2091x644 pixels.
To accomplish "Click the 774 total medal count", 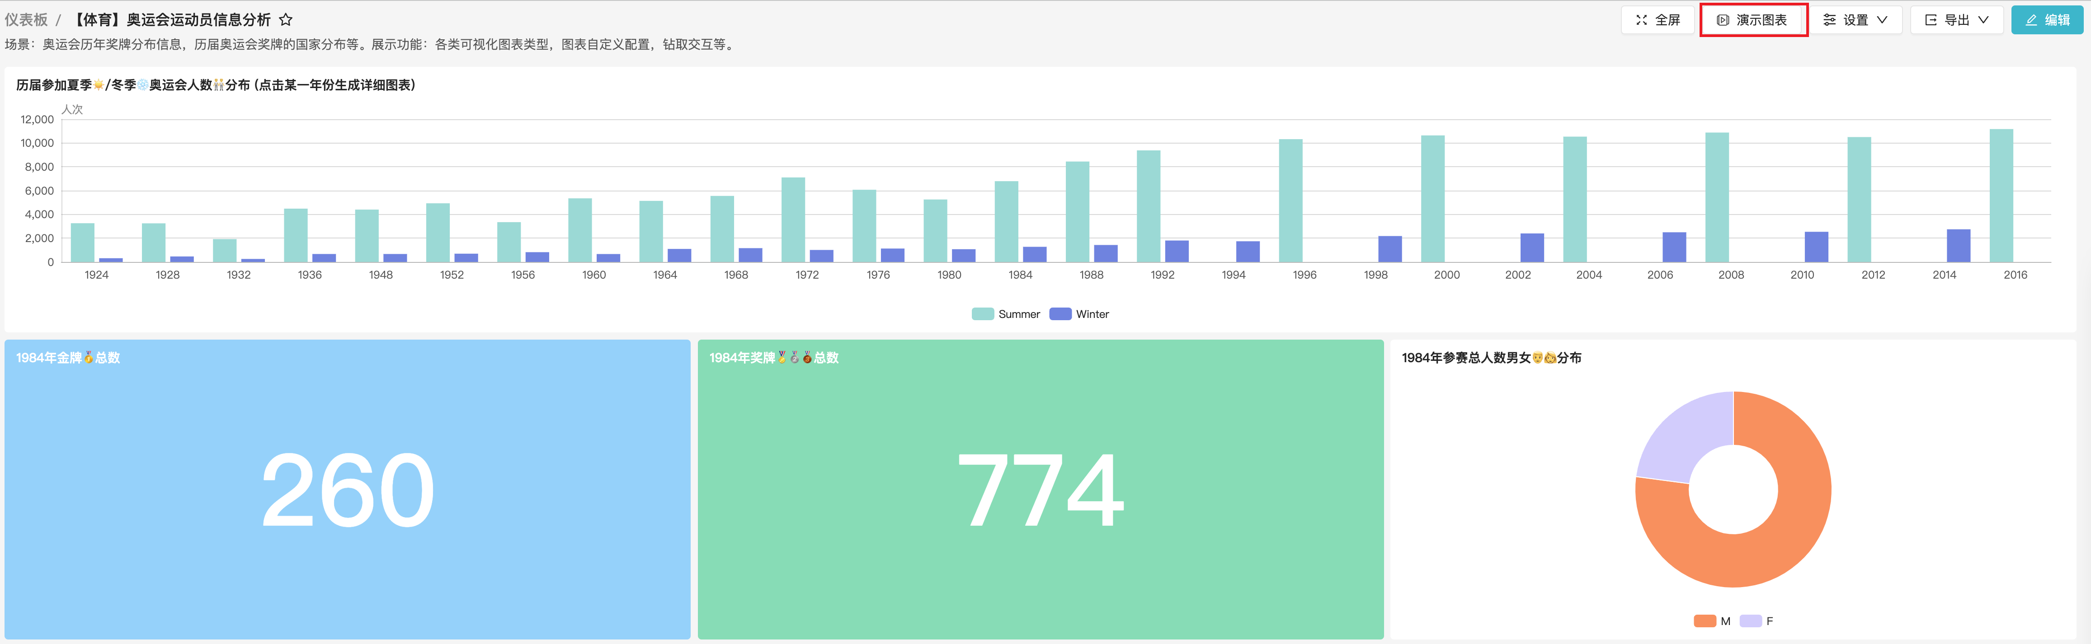I will tap(1041, 490).
